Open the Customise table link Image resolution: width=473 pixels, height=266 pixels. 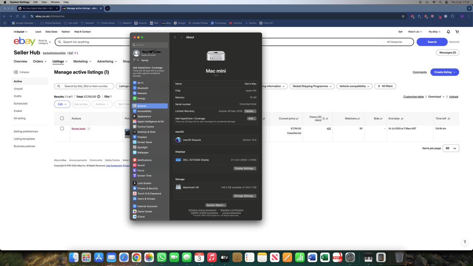413,96
